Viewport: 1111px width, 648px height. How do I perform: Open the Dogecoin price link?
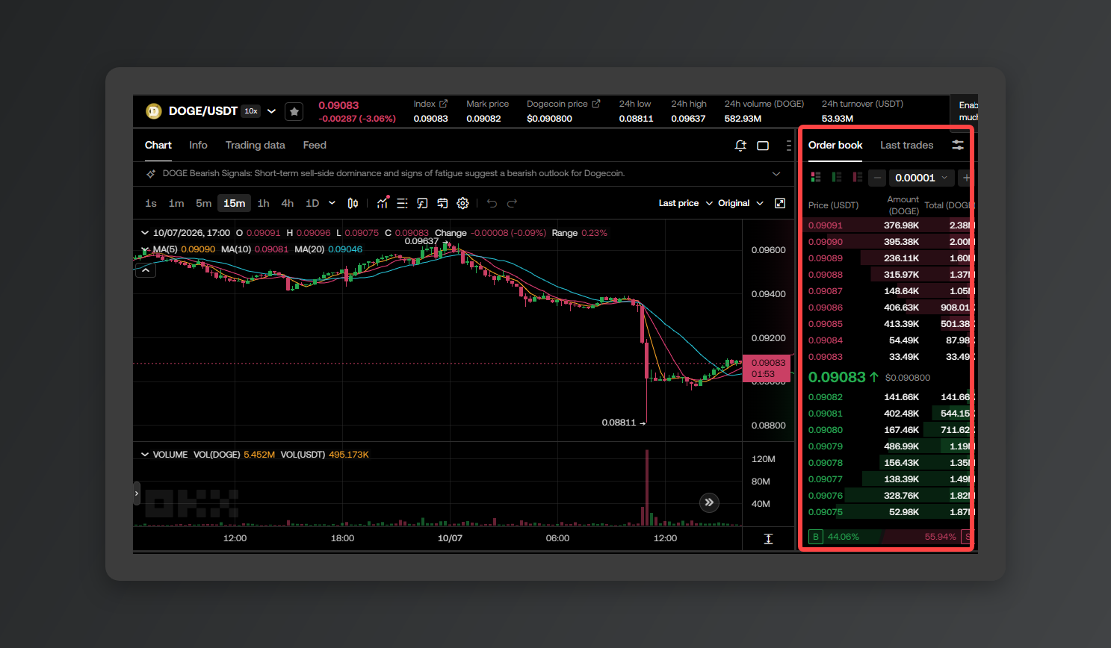[x=563, y=104]
